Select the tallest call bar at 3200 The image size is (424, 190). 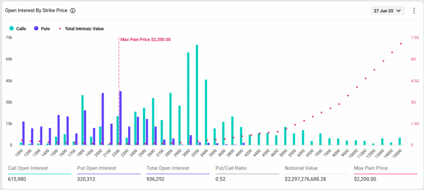pyautogui.click(x=197, y=95)
